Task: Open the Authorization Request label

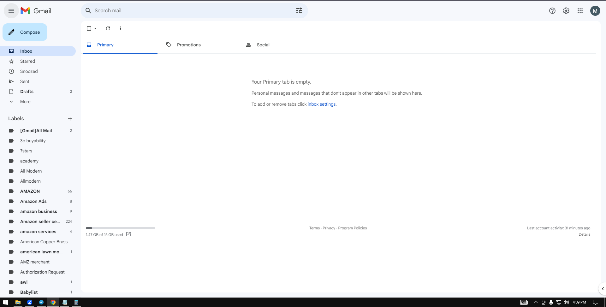Action: 38,272
